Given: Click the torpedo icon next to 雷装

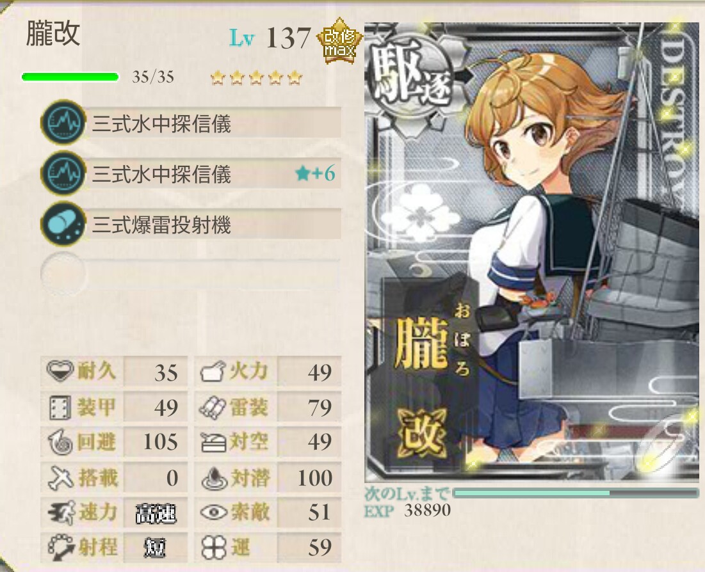Looking at the screenshot, I should point(212,408).
